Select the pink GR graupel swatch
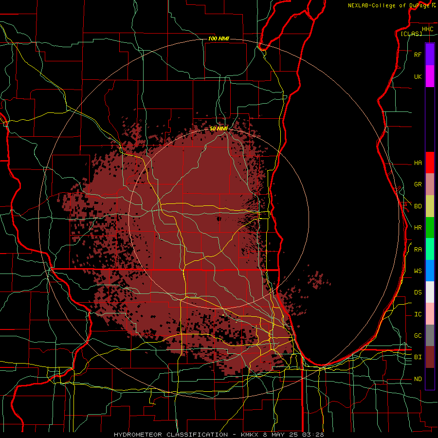 tap(430, 184)
